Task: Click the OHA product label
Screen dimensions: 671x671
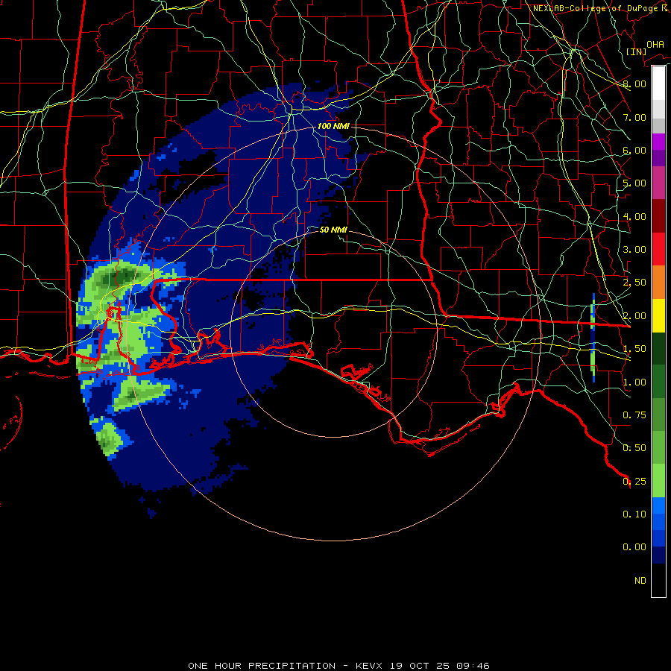Action: click(655, 45)
